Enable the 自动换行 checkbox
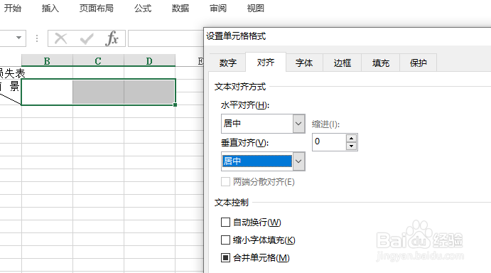 [225, 223]
